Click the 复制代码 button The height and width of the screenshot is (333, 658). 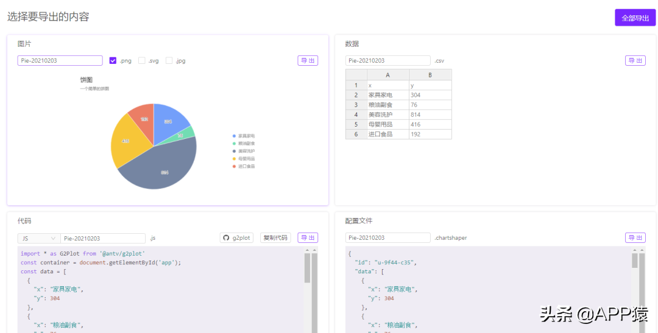point(275,238)
